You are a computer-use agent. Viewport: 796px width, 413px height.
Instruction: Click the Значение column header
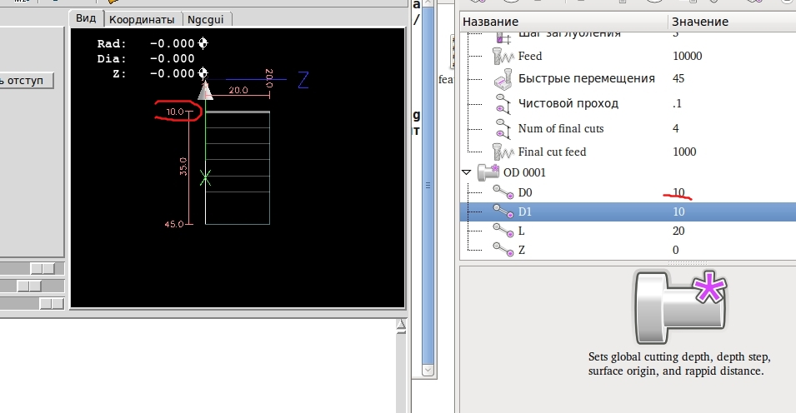click(x=732, y=22)
